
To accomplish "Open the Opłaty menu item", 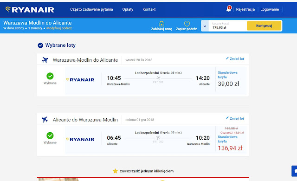I will (x=128, y=9).
